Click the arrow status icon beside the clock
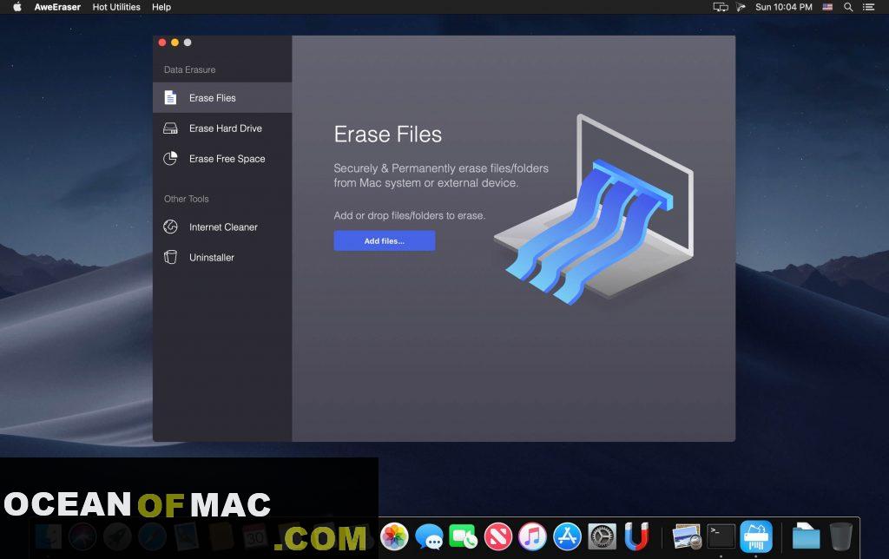This screenshot has height=559, width=889. point(741,7)
